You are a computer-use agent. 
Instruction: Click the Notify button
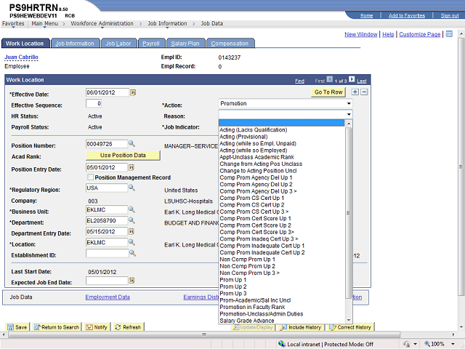pyautogui.click(x=97, y=327)
